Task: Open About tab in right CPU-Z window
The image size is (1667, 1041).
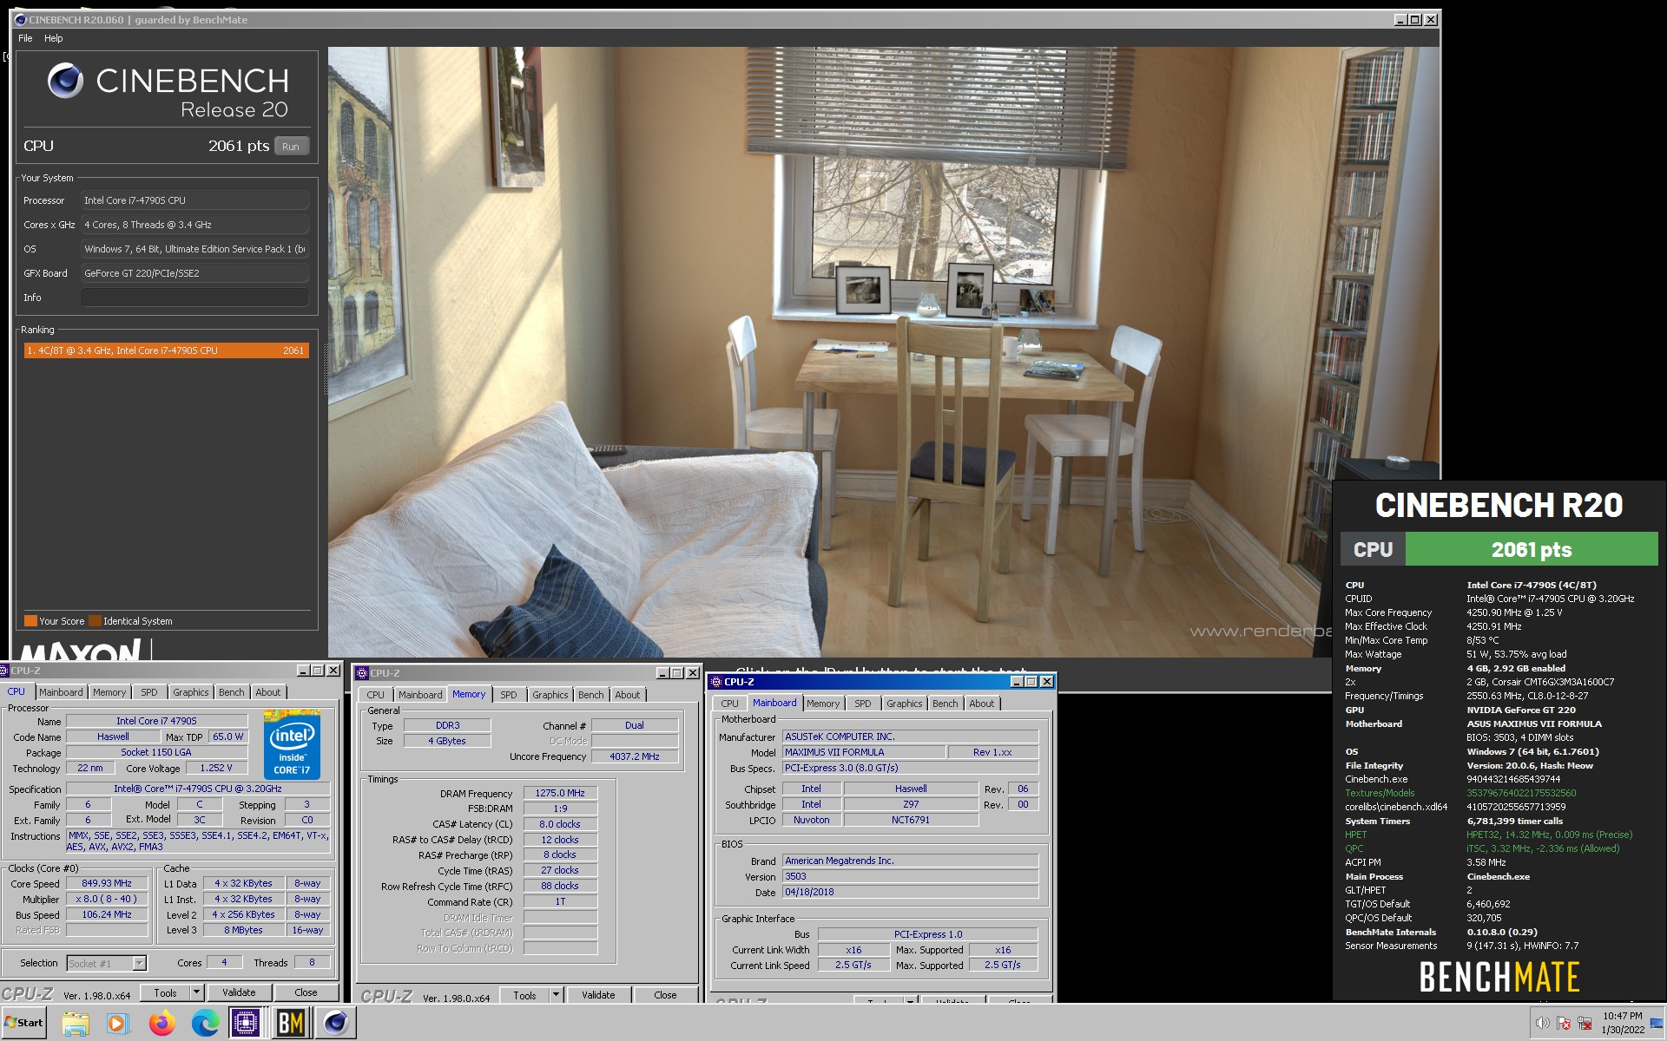Action: tap(981, 704)
